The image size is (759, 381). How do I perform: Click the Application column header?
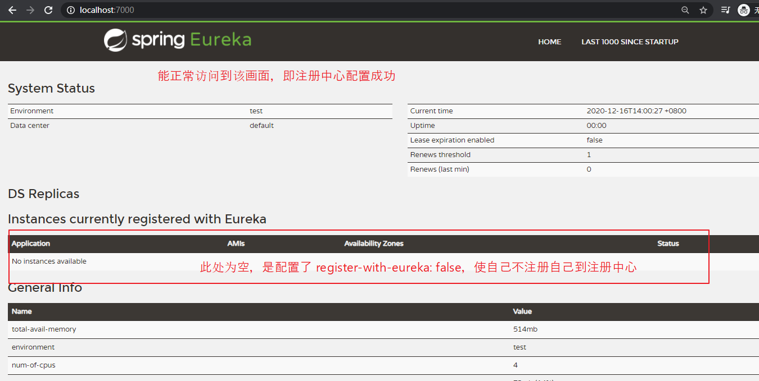click(31, 244)
